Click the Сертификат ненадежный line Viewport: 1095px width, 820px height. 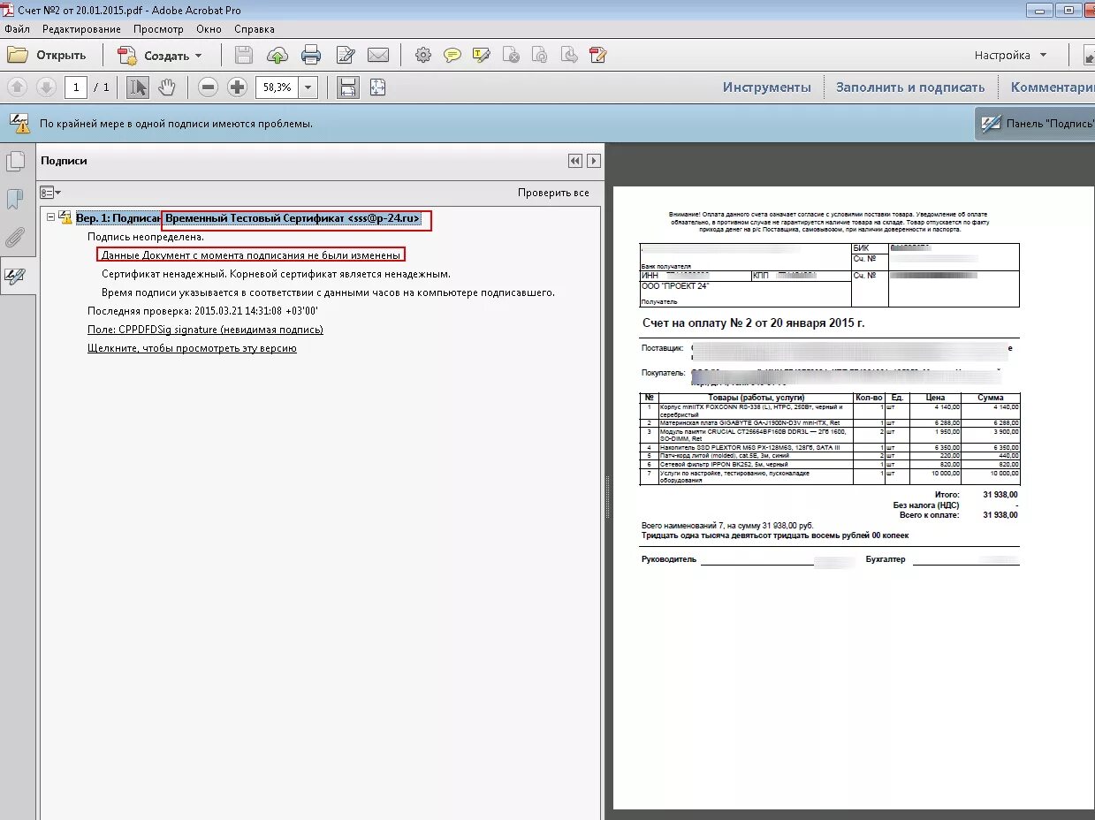coord(276,273)
